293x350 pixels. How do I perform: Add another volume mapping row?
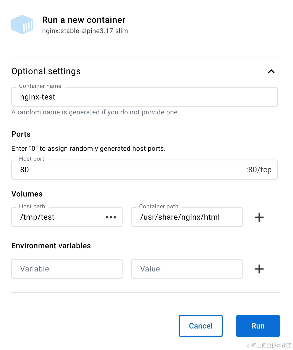point(259,217)
